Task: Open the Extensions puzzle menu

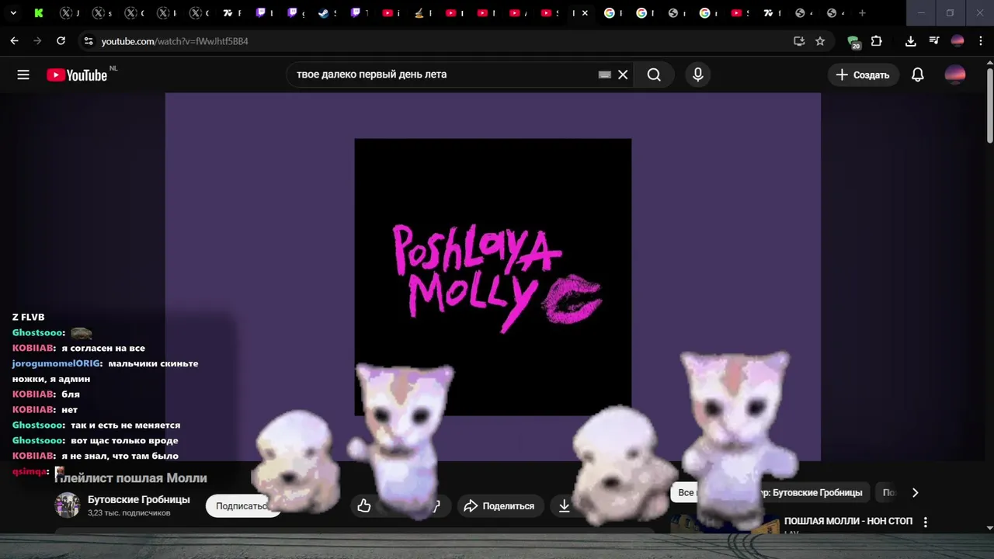Action: coord(877,41)
